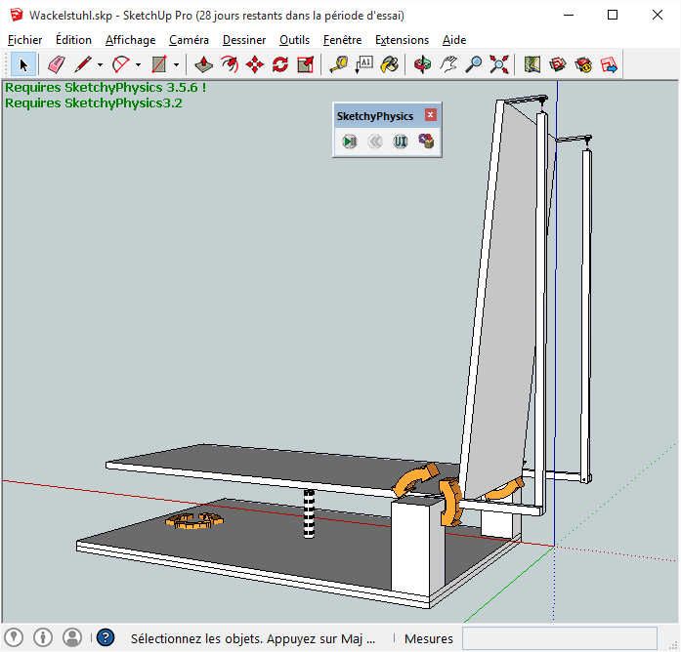This screenshot has width=681, height=652.
Task: Click the Send to LayOut icon
Action: pyautogui.click(x=609, y=64)
